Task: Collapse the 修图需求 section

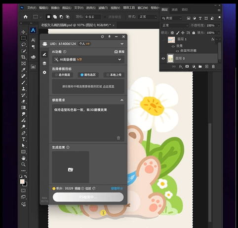Action: point(122,100)
